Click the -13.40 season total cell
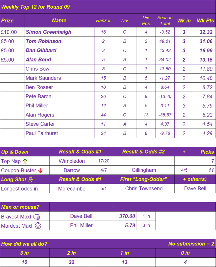Image resolution: width=216 pixels, height=267 pixels. click(x=165, y=96)
